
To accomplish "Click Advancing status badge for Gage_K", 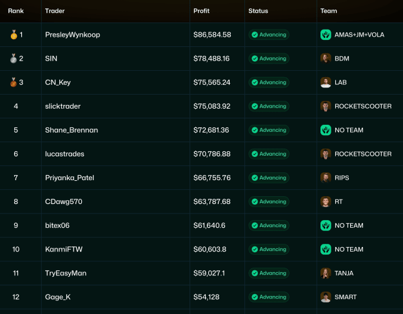I will coord(269,297).
